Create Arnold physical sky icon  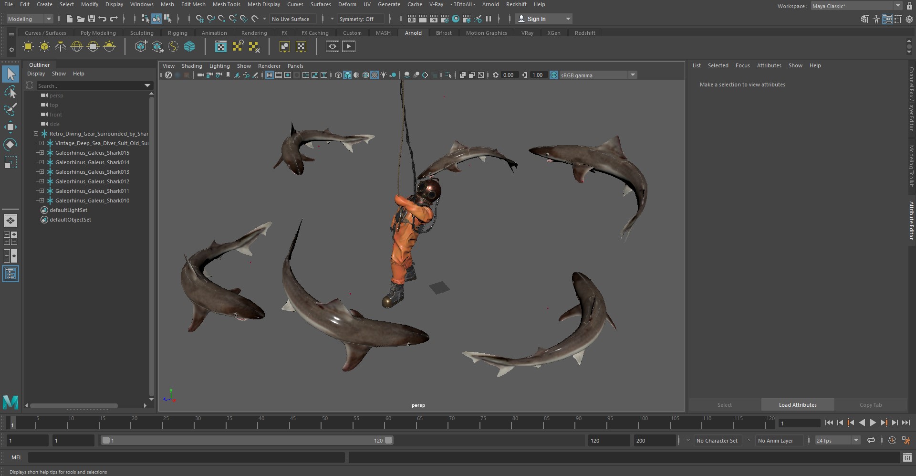(109, 46)
